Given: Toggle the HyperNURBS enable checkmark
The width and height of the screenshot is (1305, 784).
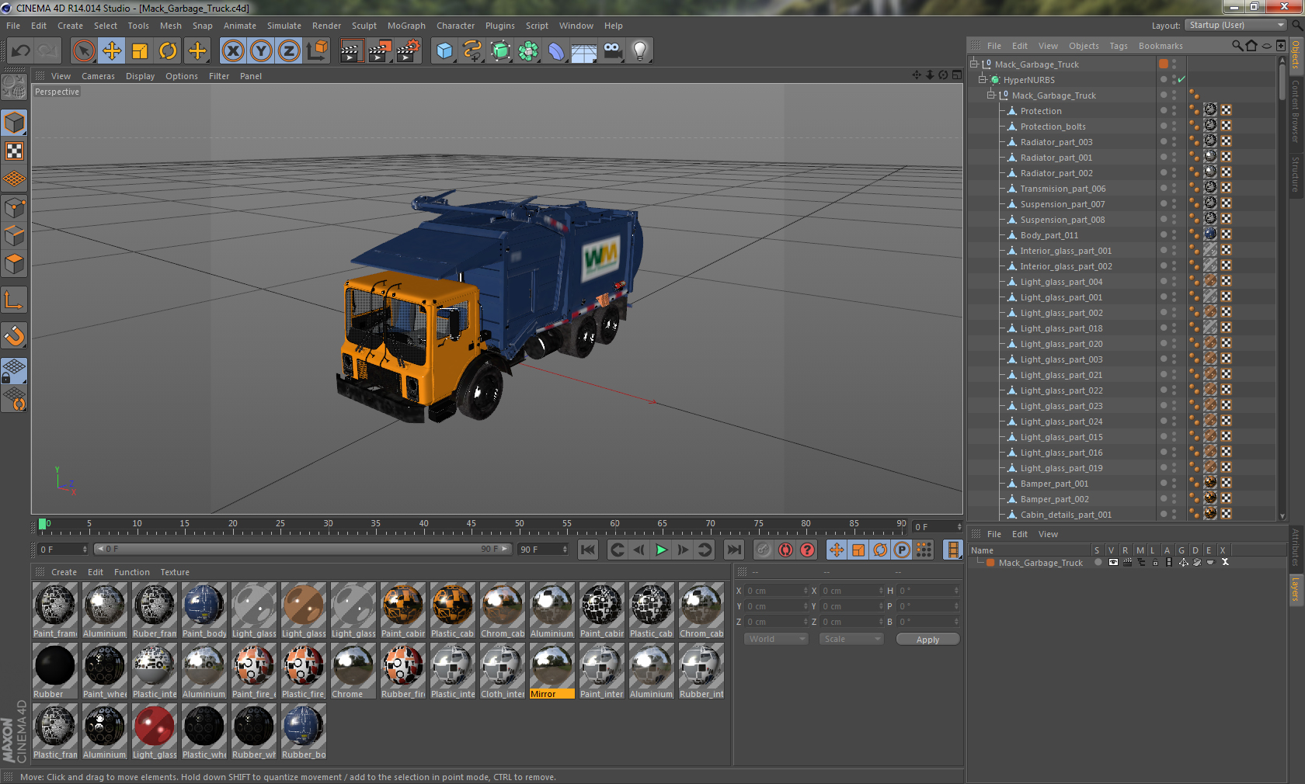Looking at the screenshot, I should pos(1181,79).
